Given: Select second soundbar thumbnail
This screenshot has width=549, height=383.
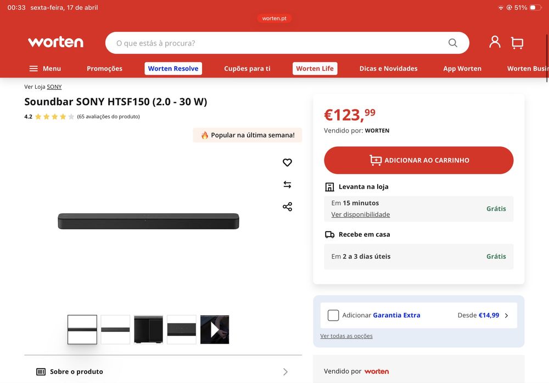Looking at the screenshot, I should coord(115,329).
